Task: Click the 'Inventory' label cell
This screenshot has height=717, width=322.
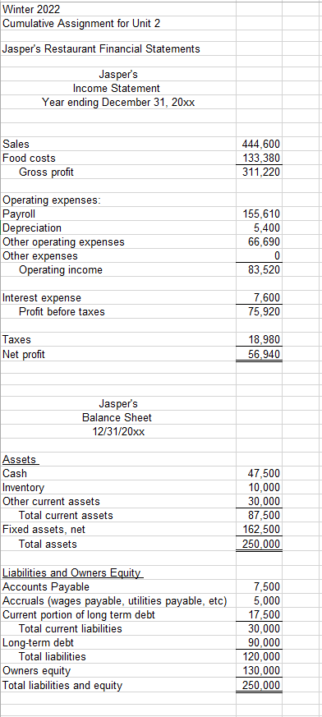Action: pos(118,488)
